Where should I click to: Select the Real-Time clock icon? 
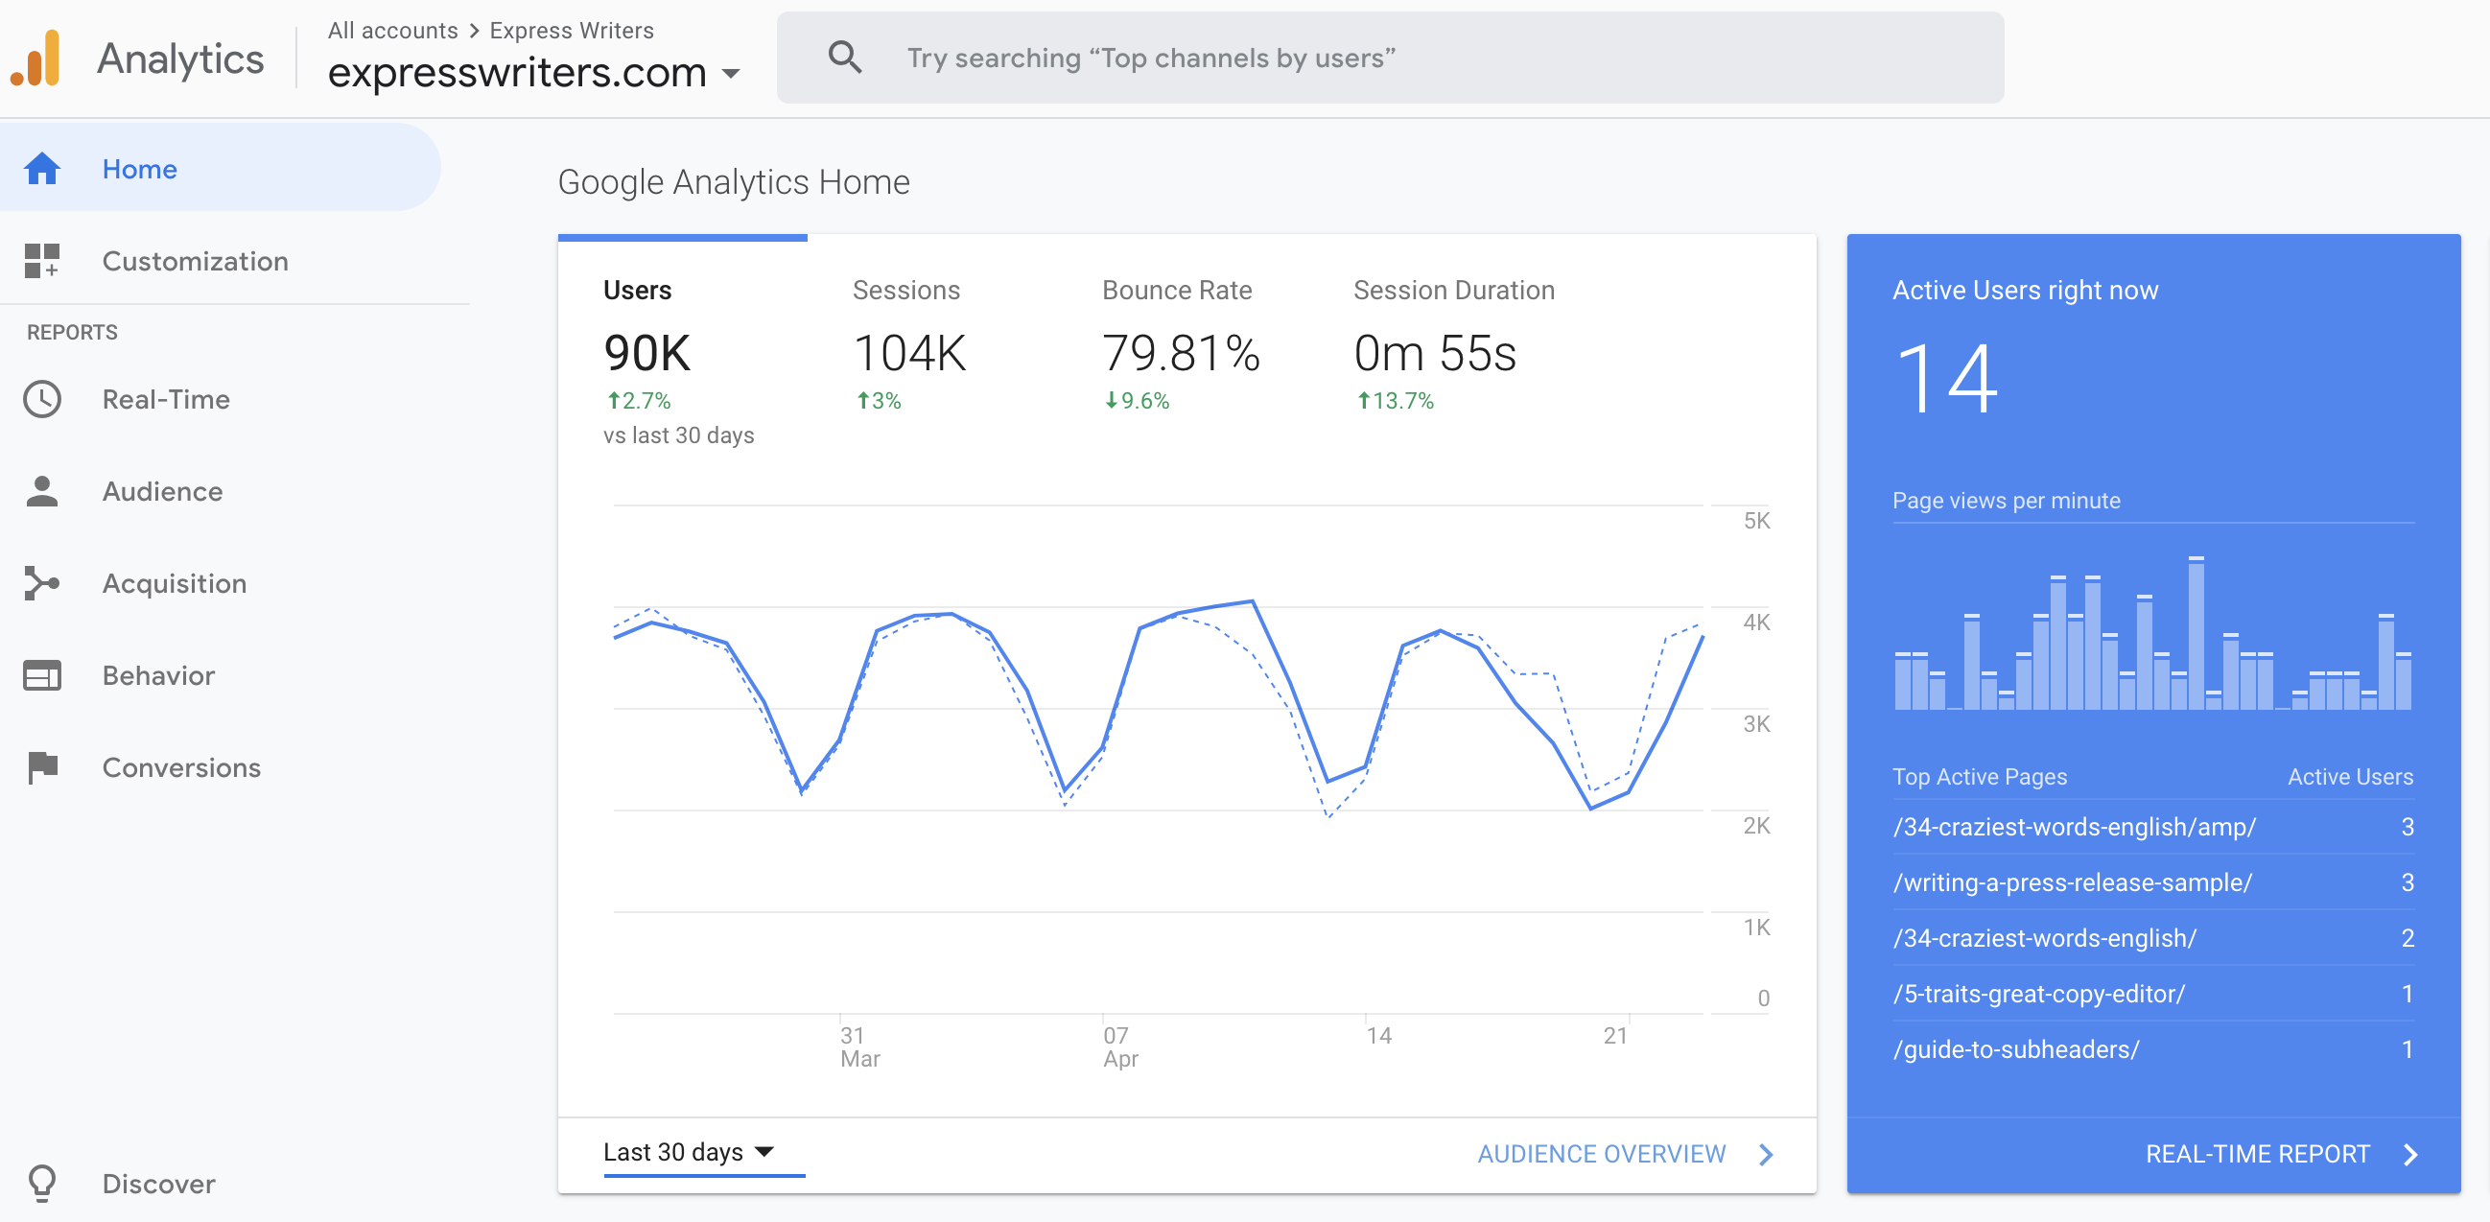click(42, 398)
